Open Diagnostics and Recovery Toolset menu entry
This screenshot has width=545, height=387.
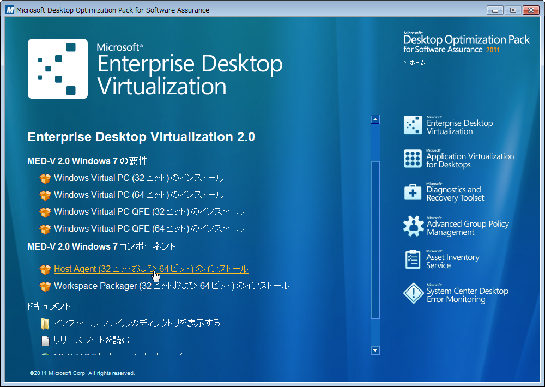point(455,194)
